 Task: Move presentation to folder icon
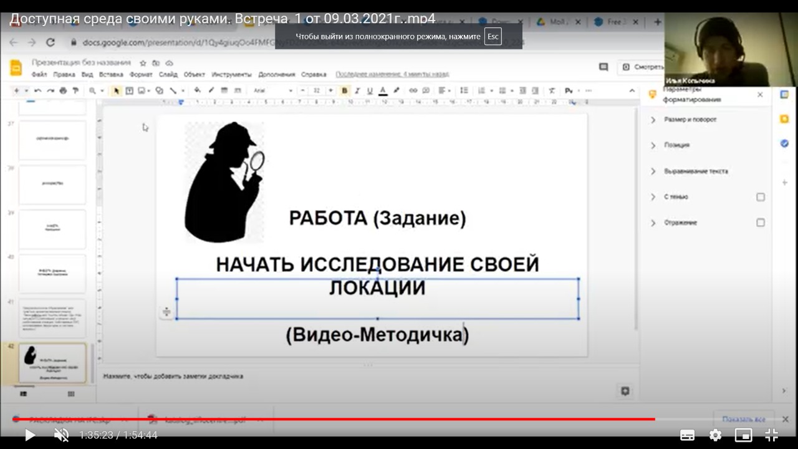156,63
